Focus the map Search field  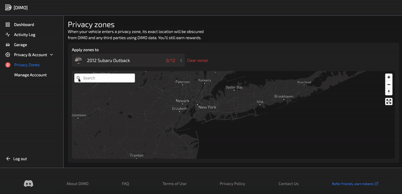click(x=105, y=78)
